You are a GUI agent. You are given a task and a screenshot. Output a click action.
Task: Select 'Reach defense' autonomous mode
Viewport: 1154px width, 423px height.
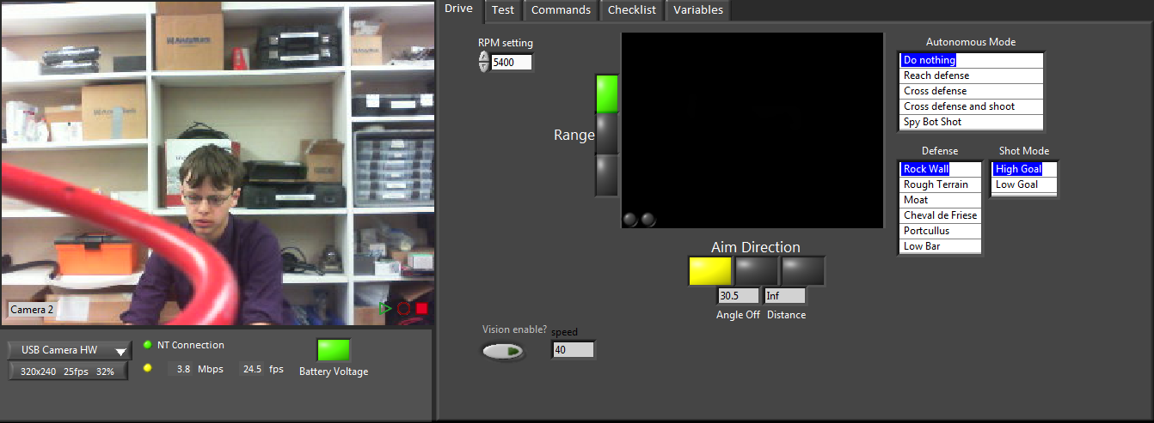971,76
